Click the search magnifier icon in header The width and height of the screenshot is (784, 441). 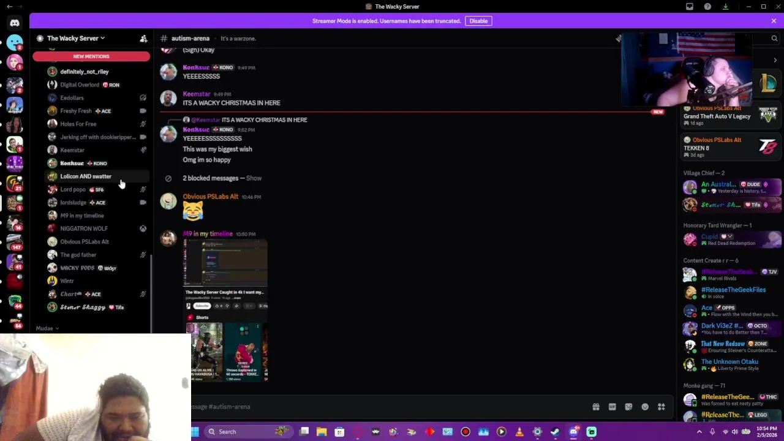point(774,39)
